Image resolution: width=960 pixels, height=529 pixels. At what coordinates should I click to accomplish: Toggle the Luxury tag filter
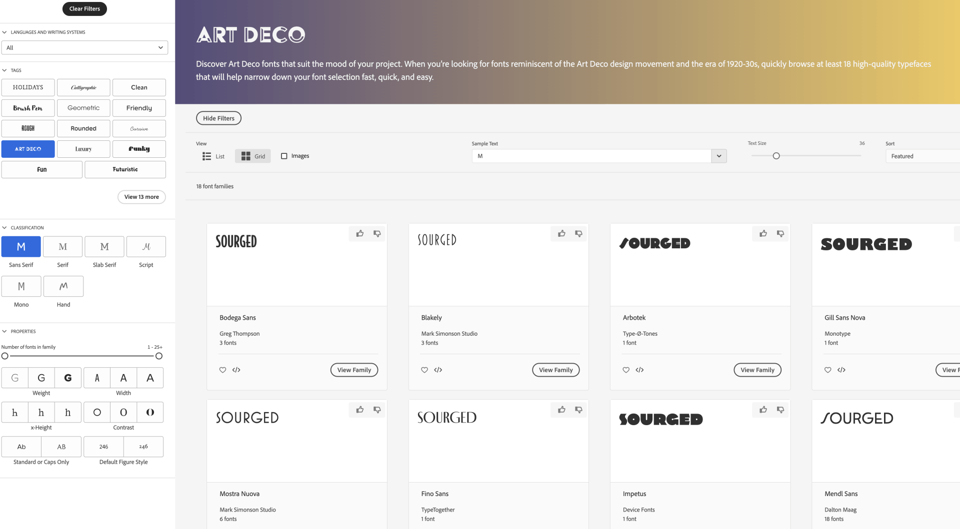click(83, 149)
